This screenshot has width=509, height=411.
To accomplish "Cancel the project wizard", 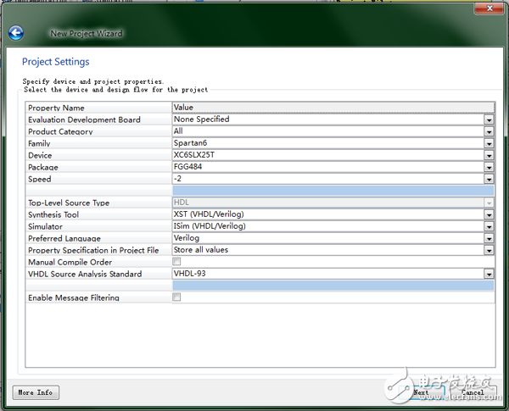I will (x=472, y=392).
